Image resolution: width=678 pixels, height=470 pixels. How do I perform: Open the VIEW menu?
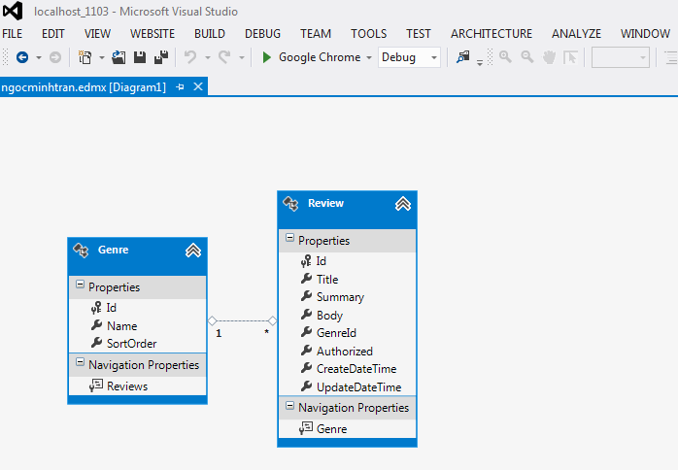coord(97,34)
